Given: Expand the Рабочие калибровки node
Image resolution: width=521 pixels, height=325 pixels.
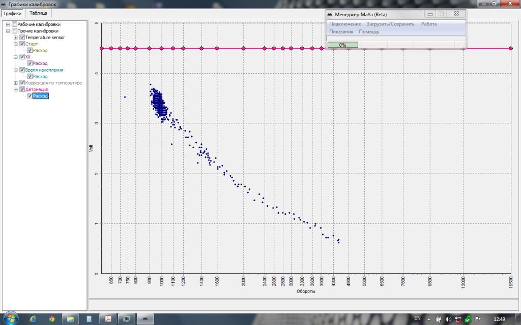Looking at the screenshot, I should click(x=8, y=24).
